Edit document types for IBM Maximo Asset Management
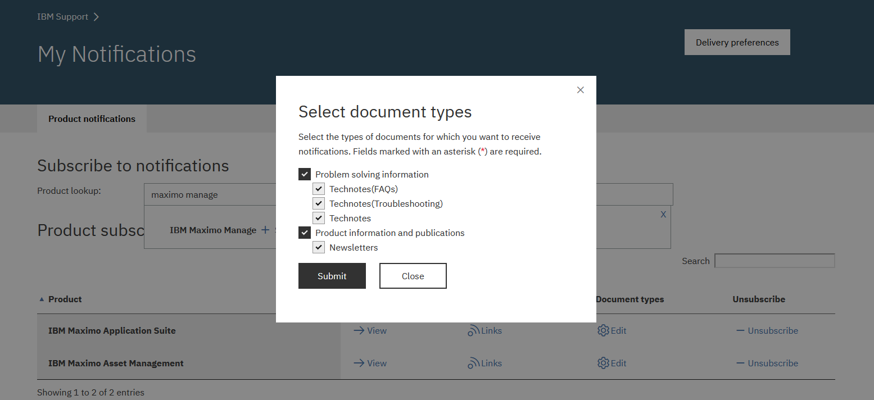Image resolution: width=874 pixels, height=400 pixels. click(612, 363)
